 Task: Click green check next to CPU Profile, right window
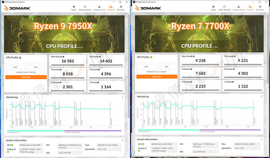tap(151, 57)
